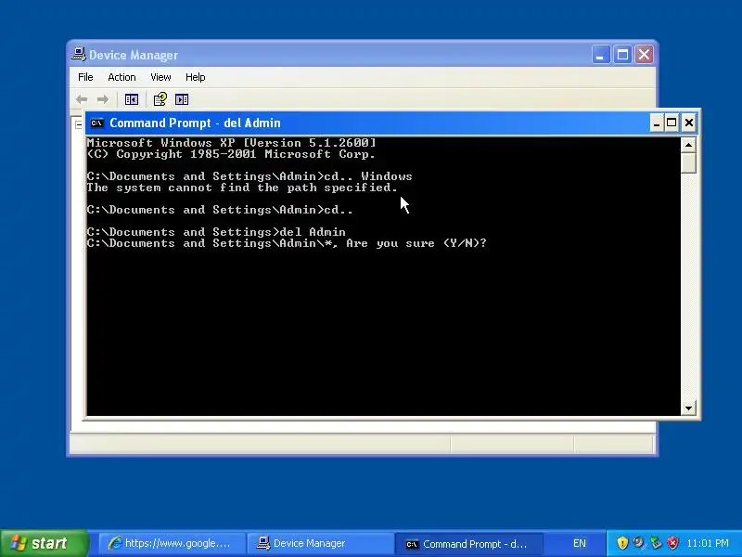Open Action menu in Device Manager

[x=122, y=77]
